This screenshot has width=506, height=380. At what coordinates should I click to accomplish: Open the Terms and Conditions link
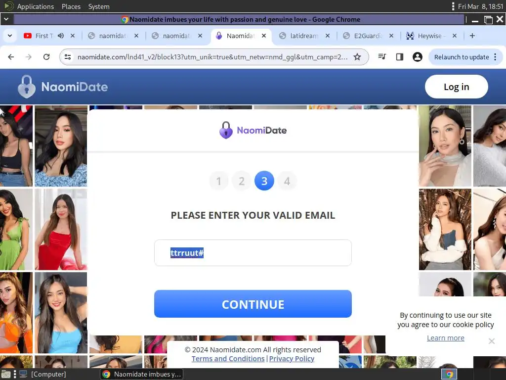click(x=228, y=359)
